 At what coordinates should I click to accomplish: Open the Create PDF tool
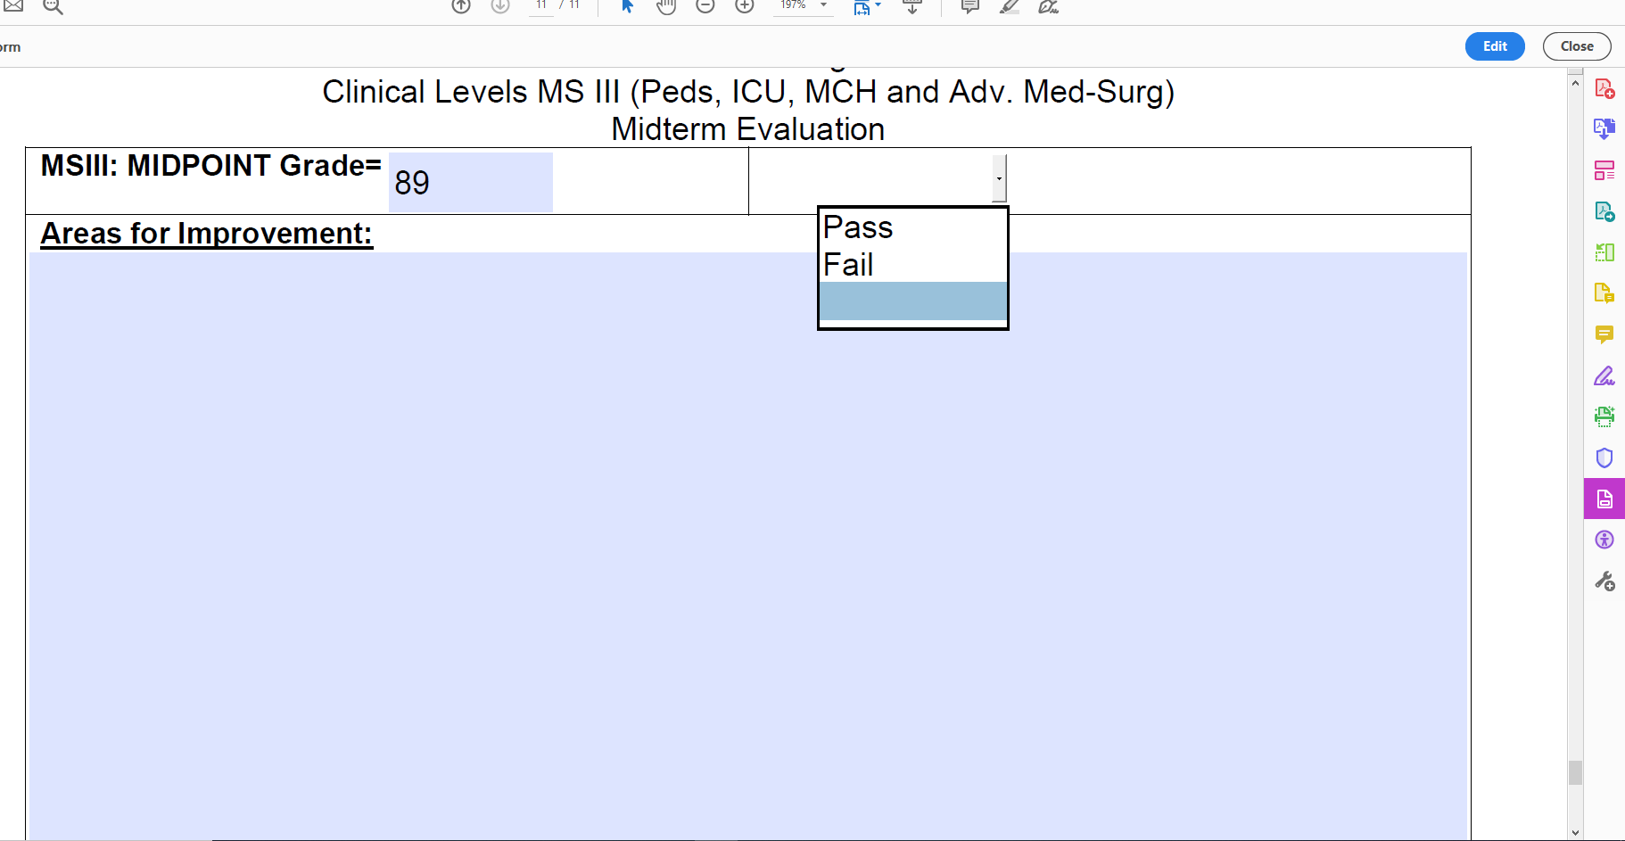tap(1605, 88)
